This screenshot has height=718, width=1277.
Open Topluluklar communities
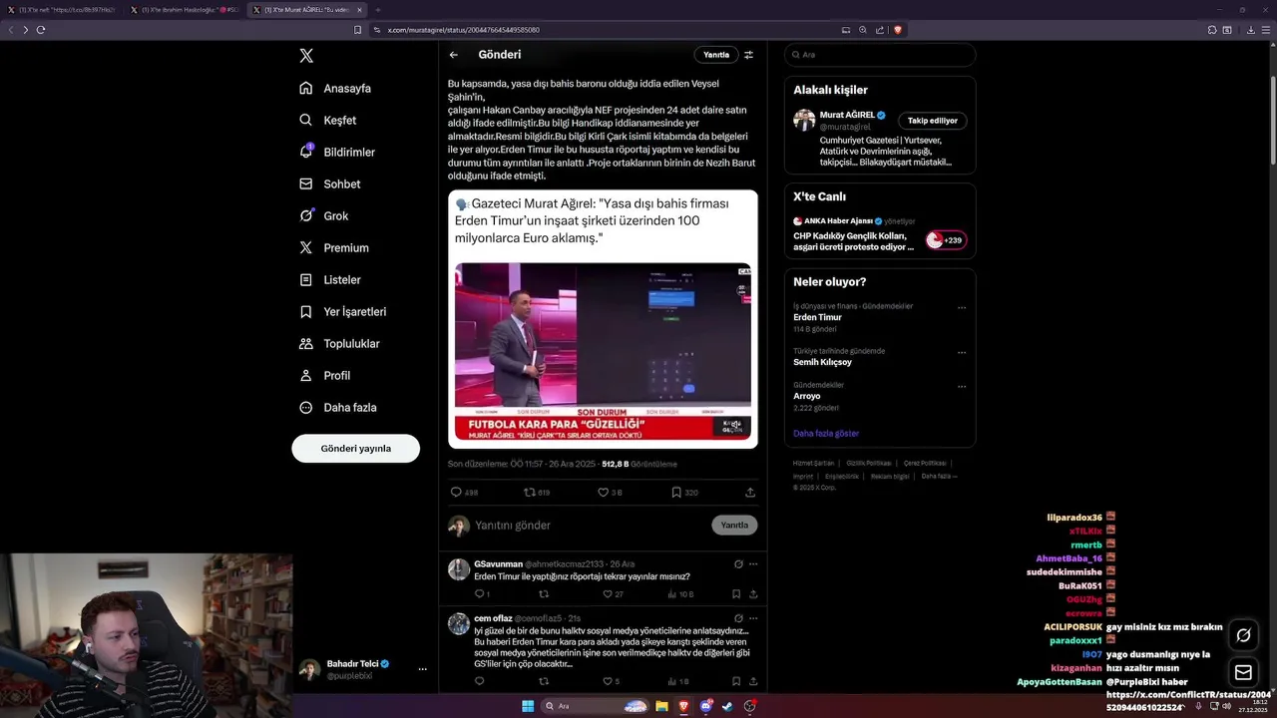tap(339, 343)
